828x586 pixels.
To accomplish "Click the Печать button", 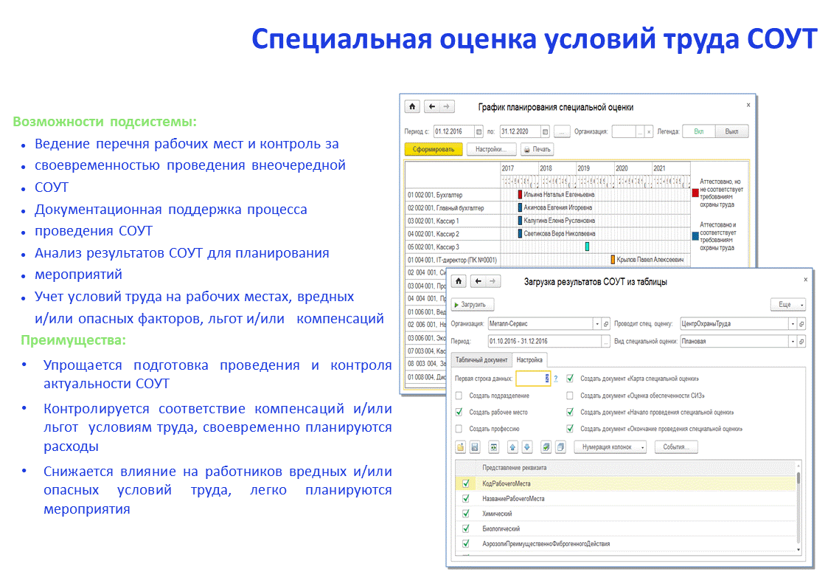I will (x=537, y=150).
